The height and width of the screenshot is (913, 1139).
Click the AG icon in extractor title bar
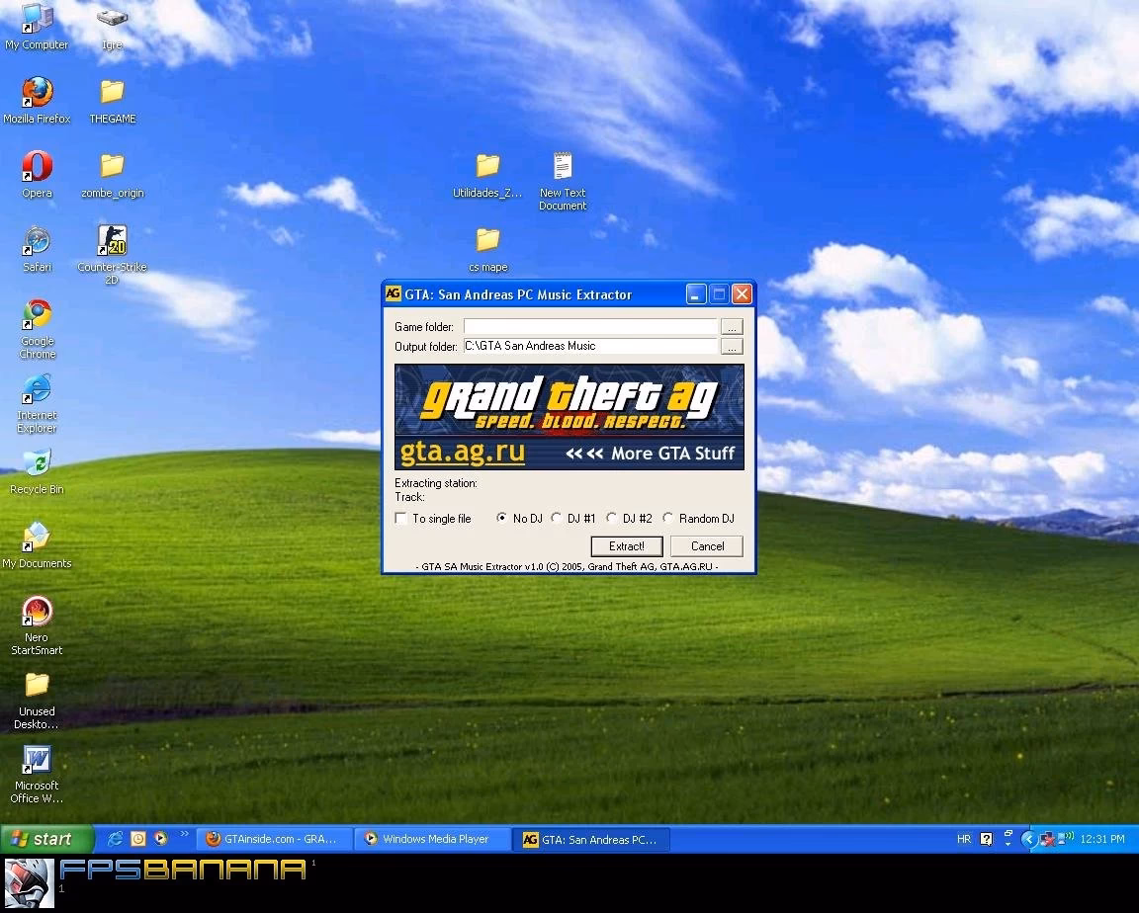point(393,293)
